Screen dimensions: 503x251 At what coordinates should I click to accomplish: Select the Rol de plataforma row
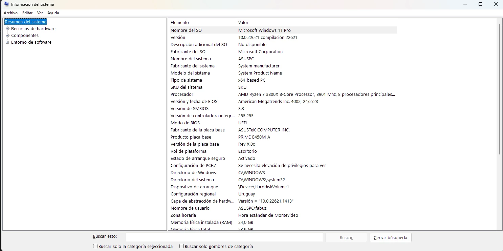point(283,151)
